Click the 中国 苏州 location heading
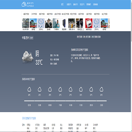 (x=25, y=38)
